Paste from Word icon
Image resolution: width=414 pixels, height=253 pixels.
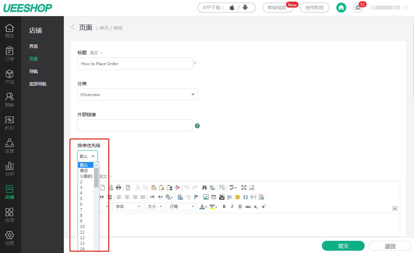coord(170,188)
